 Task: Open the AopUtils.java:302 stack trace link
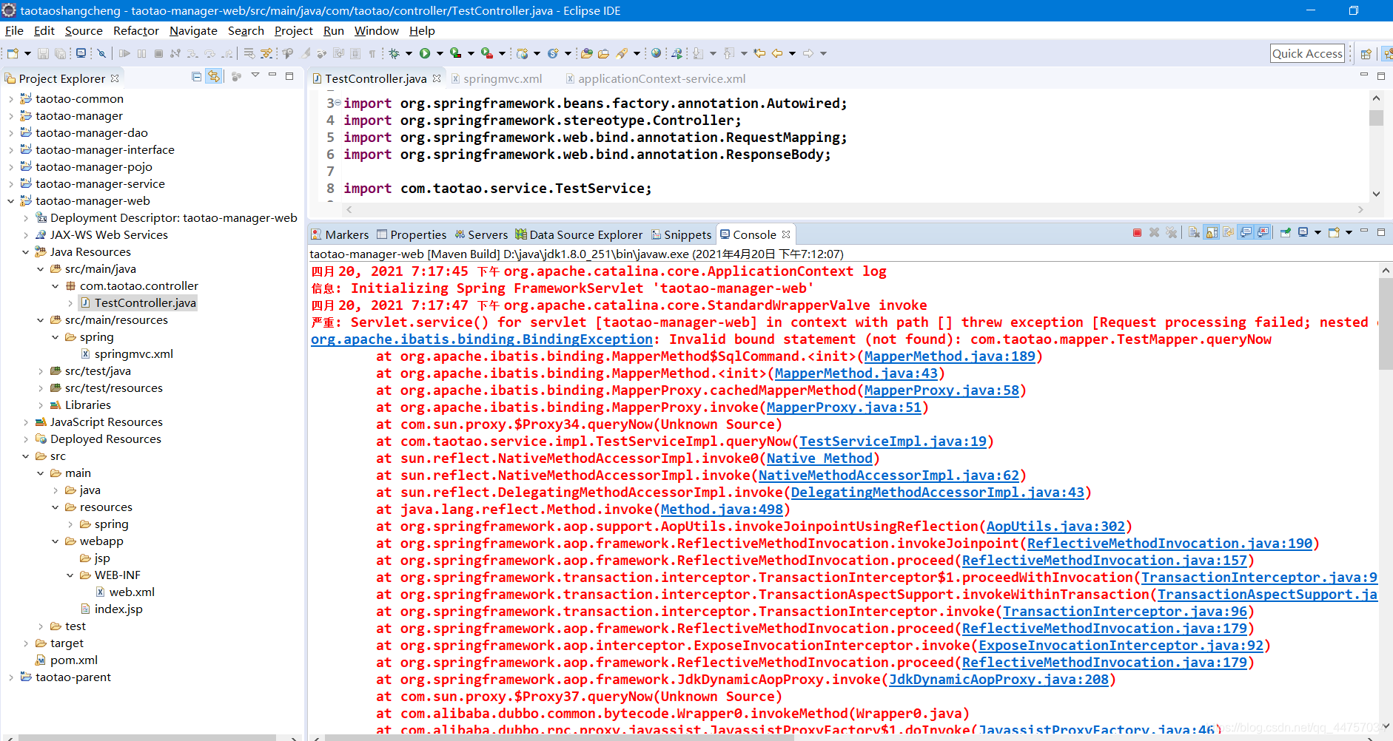tap(1055, 527)
